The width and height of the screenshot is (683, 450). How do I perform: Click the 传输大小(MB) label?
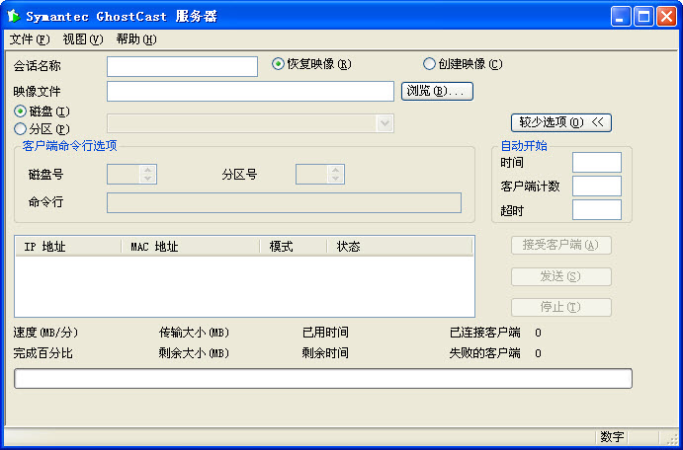click(x=194, y=333)
